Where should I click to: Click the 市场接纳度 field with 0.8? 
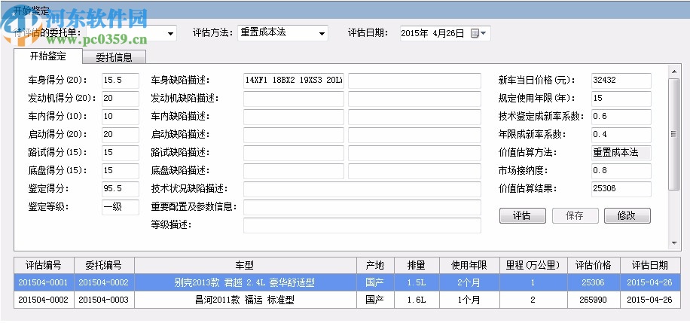[x=621, y=171]
